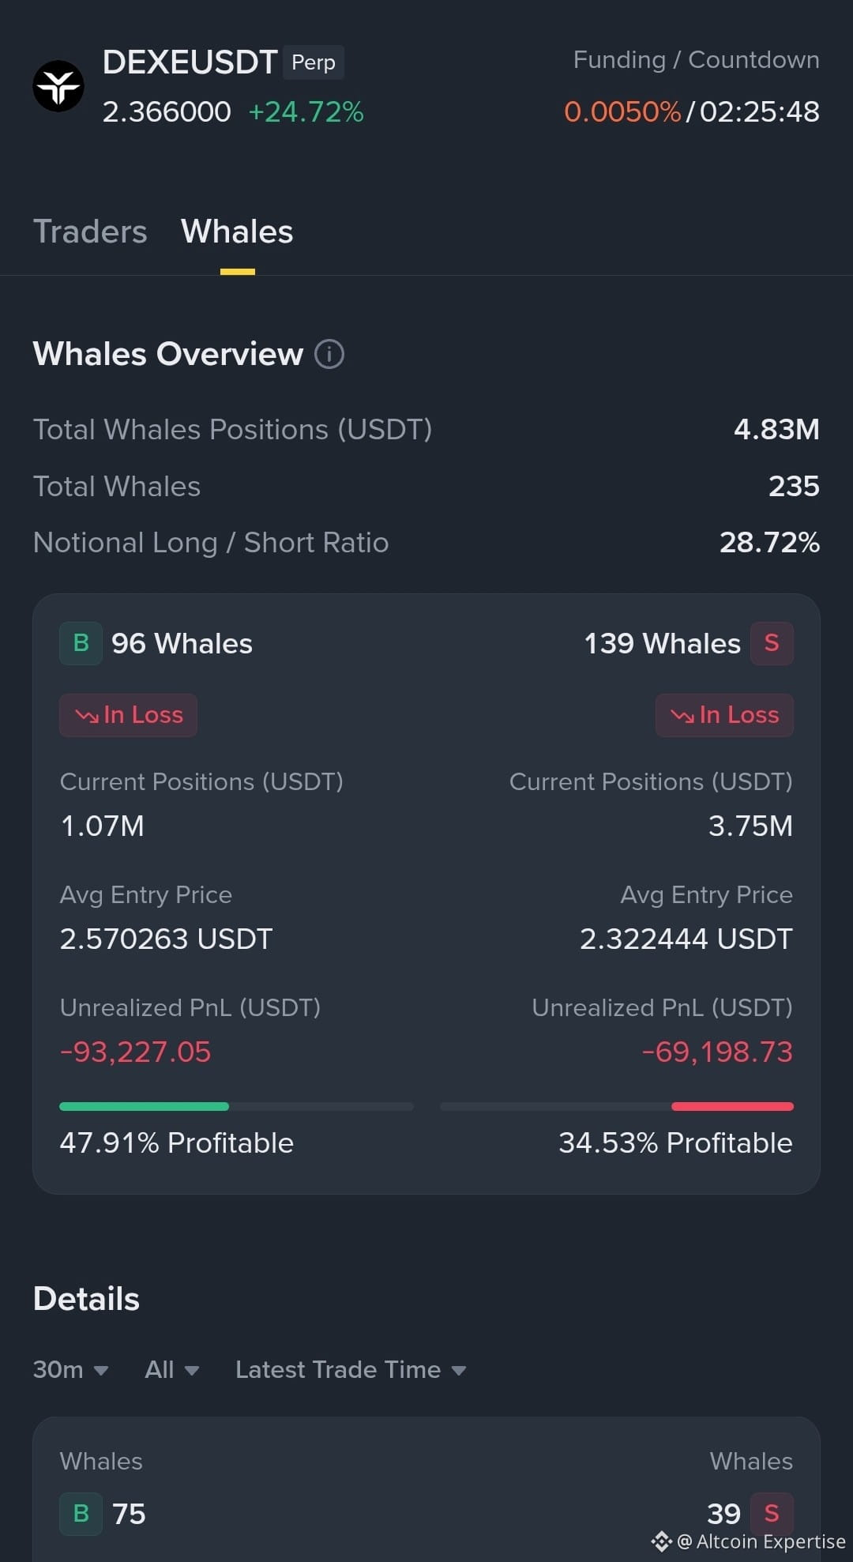Select the green B badge beside 96 Whales

(81, 643)
